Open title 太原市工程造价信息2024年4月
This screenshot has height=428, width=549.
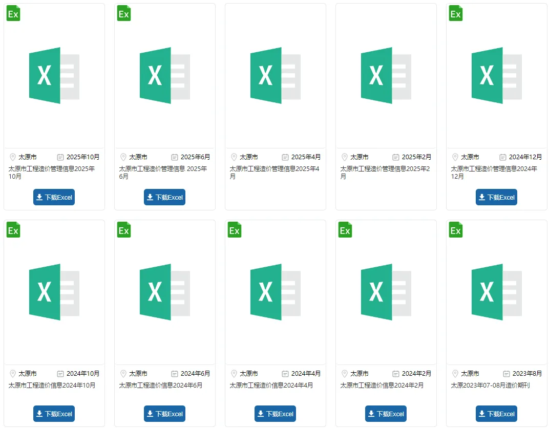pyautogui.click(x=271, y=386)
